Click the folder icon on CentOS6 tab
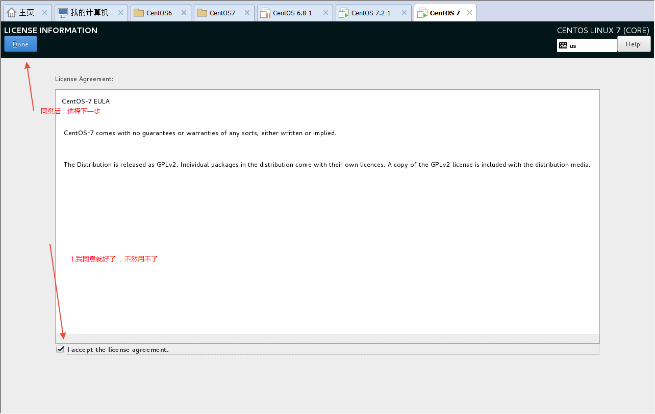The image size is (655, 414). [139, 13]
